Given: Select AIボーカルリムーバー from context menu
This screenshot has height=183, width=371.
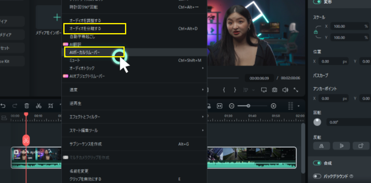Looking at the screenshot, I should pyautogui.click(x=88, y=53).
